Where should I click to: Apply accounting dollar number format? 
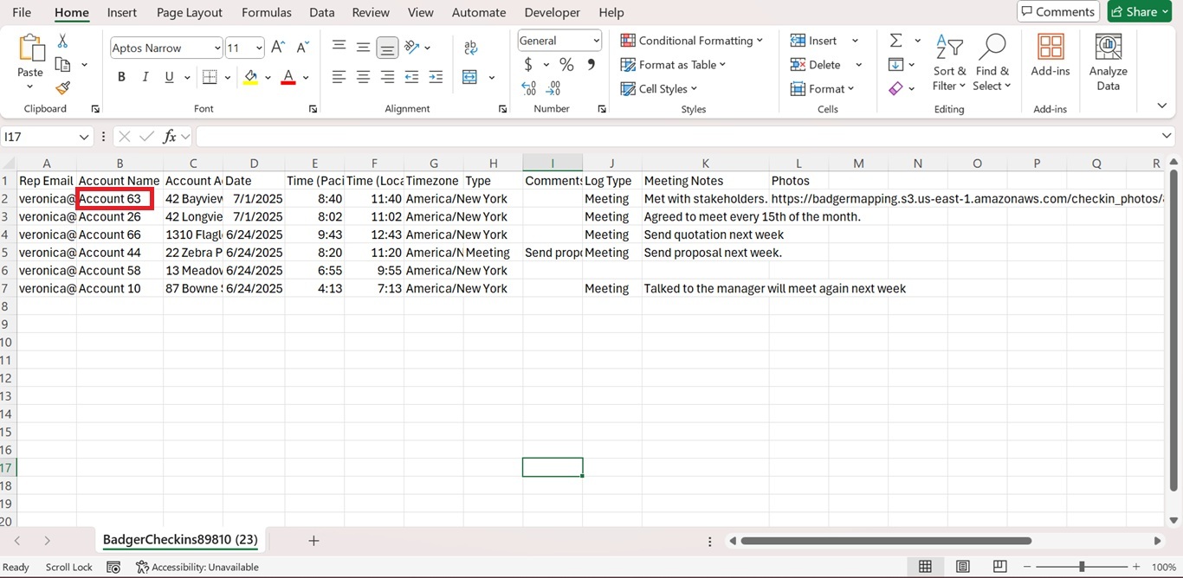(x=528, y=65)
